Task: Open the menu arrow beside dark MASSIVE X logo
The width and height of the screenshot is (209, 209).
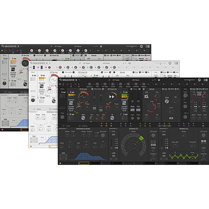Action: tap(79, 80)
